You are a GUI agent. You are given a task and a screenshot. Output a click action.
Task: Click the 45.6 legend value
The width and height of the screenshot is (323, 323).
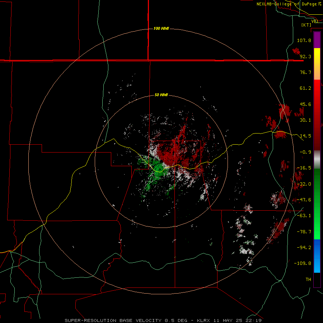pyautogui.click(x=305, y=104)
